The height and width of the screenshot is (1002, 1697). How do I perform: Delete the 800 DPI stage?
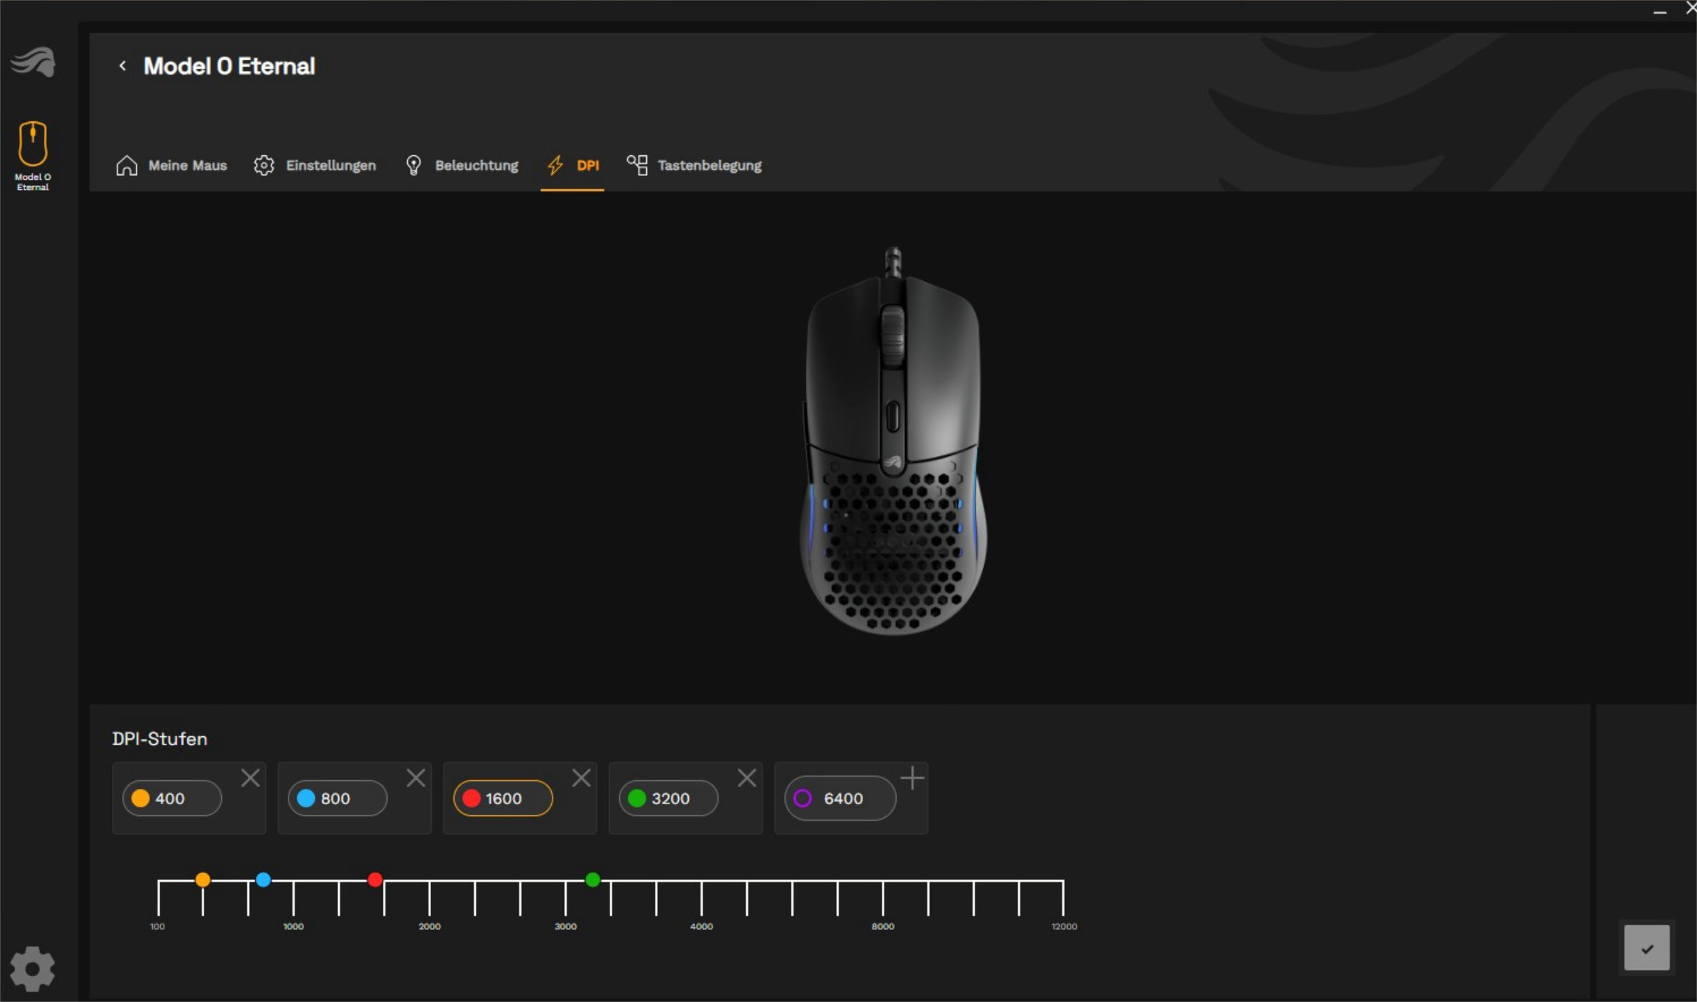pos(416,778)
